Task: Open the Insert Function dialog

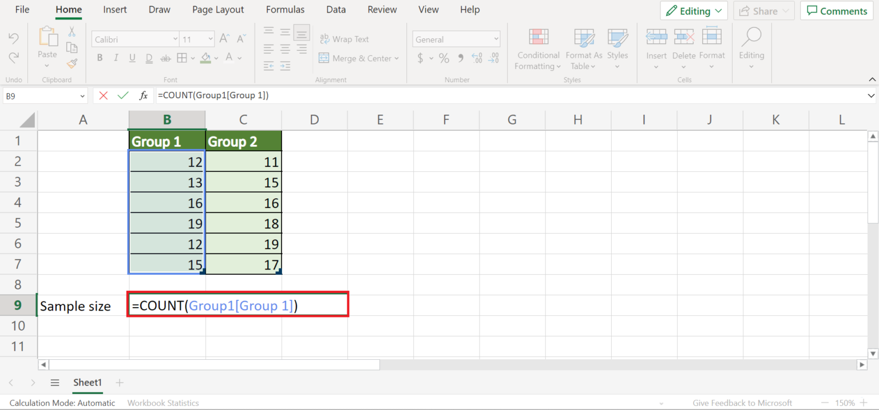Action: (144, 95)
